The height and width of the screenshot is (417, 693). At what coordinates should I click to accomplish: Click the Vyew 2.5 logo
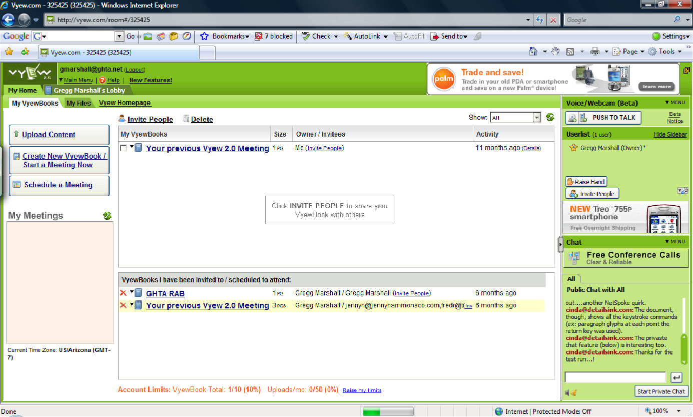30,74
